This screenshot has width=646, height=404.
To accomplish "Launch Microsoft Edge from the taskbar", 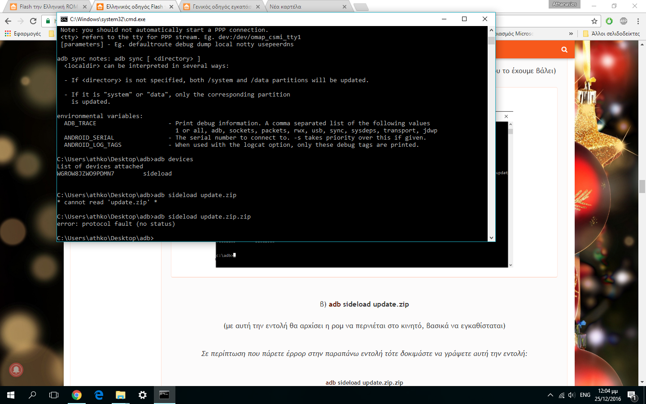I will click(x=99, y=395).
